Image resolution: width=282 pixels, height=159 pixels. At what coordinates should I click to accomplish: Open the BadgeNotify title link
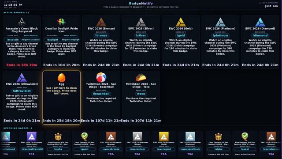tap(141, 4)
